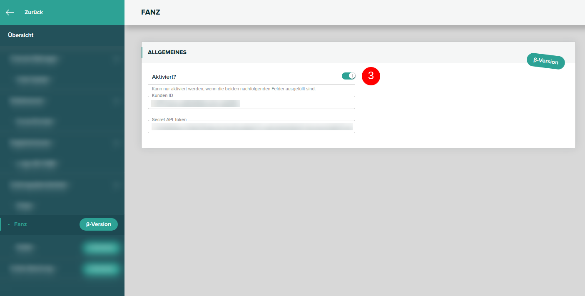Open the blurred menu item directly below Fanz
This screenshot has width=585, height=296.
[25, 248]
